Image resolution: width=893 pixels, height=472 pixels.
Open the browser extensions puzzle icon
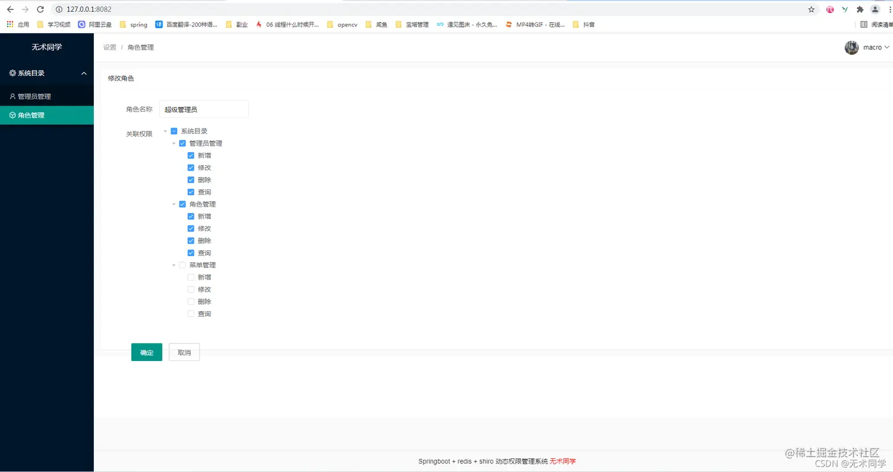pyautogui.click(x=860, y=9)
